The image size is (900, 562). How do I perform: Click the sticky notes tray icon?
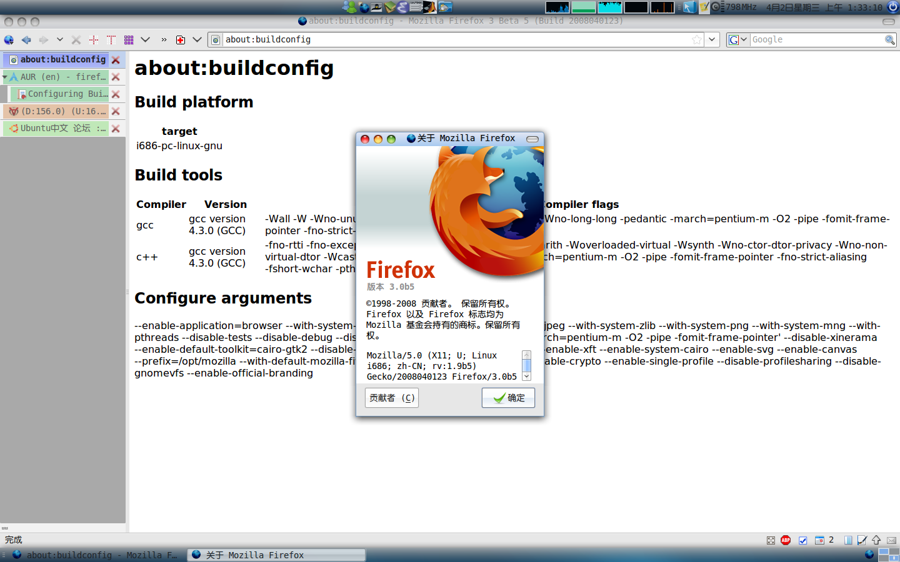tap(704, 7)
